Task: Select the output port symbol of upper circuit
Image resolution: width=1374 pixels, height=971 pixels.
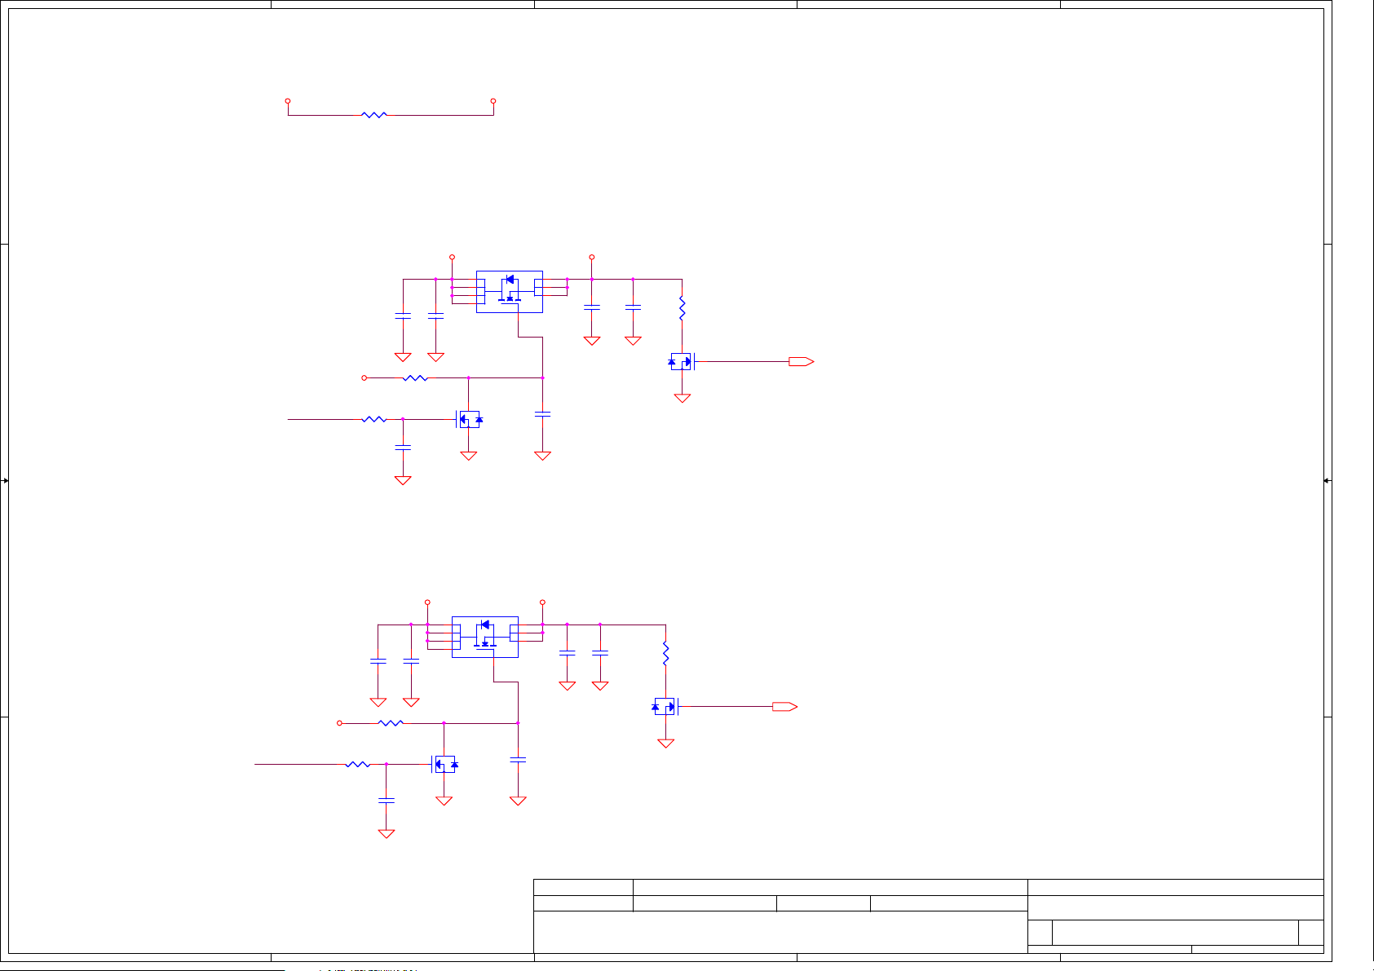Action: [801, 361]
